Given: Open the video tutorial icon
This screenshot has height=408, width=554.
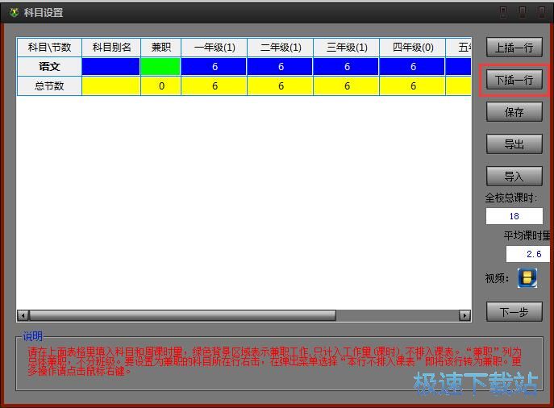Looking at the screenshot, I should 527,277.
